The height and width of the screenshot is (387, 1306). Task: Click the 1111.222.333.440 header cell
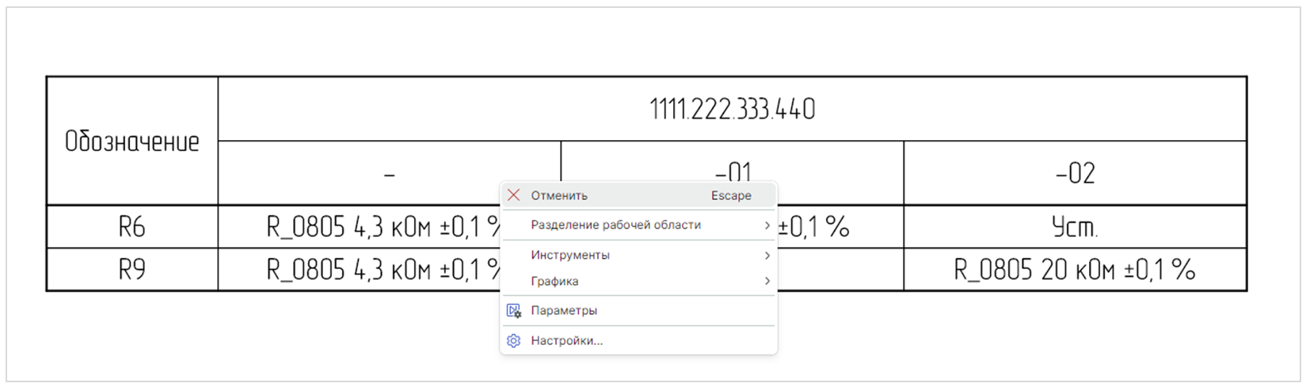[x=733, y=109]
